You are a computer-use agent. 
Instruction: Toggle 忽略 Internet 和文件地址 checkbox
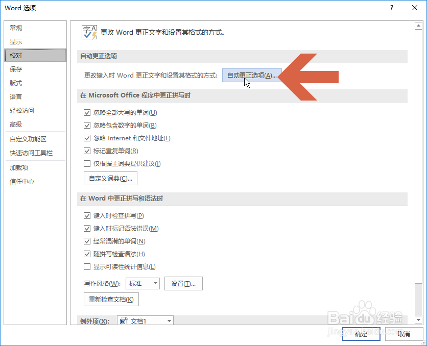pos(87,138)
